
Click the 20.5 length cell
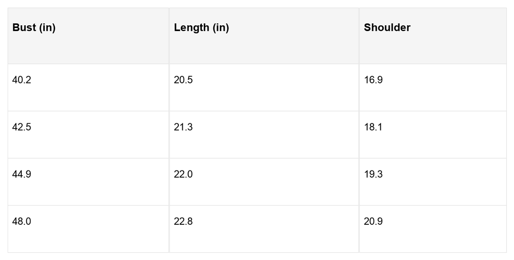tap(183, 80)
